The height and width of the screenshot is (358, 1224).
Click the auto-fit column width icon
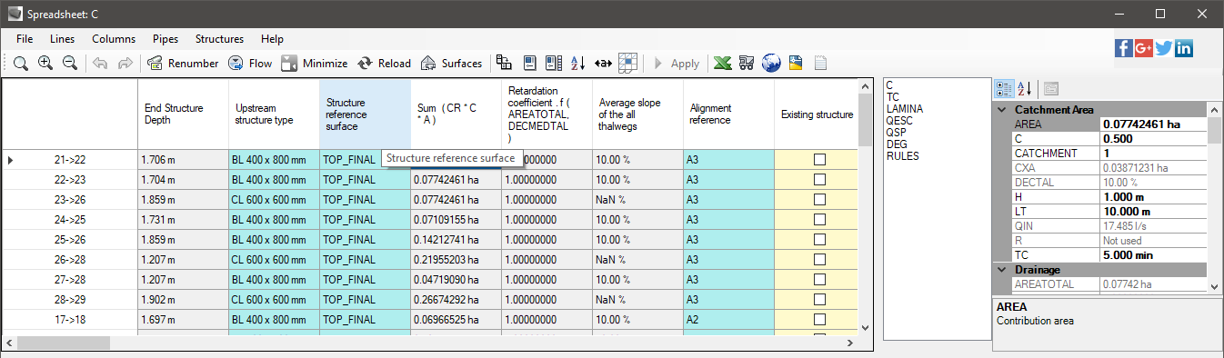click(x=602, y=64)
